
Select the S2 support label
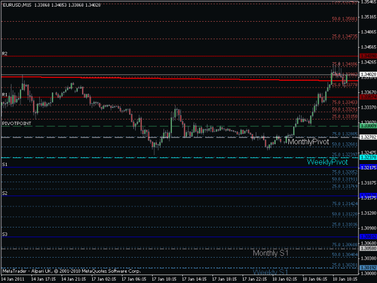pos(5,193)
